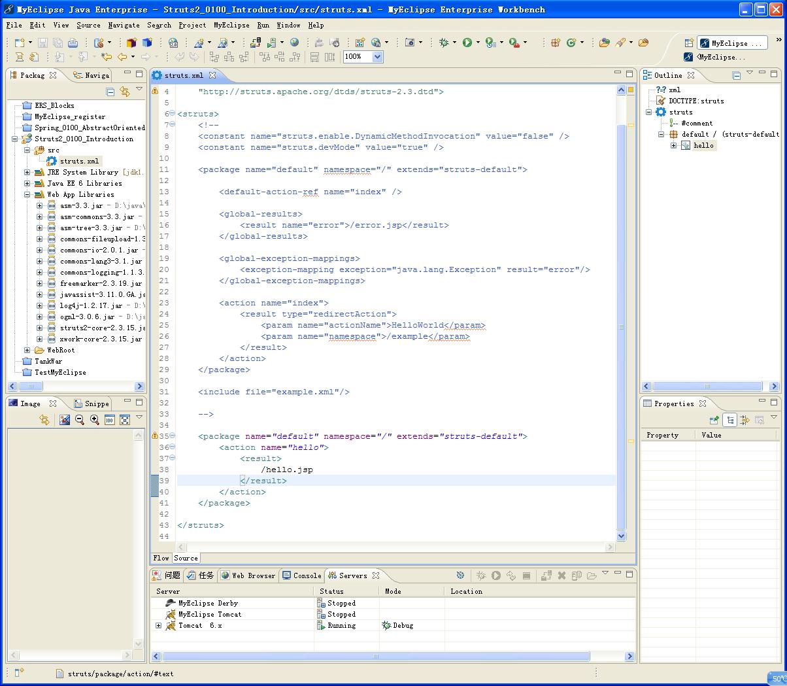Collapse the fold marker at line 36

tap(172, 447)
